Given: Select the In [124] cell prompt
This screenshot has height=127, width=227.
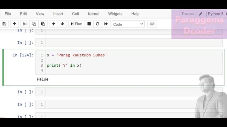Looking at the screenshot, I should (23, 55).
